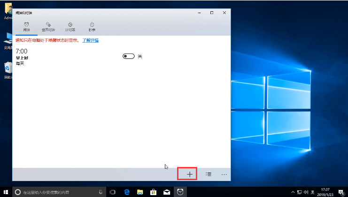Click the microphone icon in search box
348x197 pixels.
(101, 192)
